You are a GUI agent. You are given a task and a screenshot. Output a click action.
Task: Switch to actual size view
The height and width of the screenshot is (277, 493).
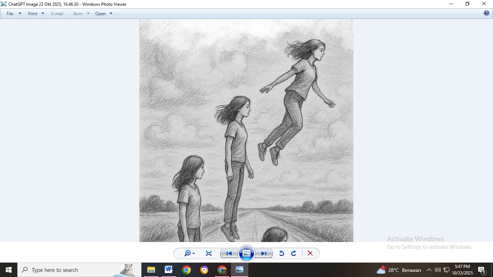click(x=209, y=253)
